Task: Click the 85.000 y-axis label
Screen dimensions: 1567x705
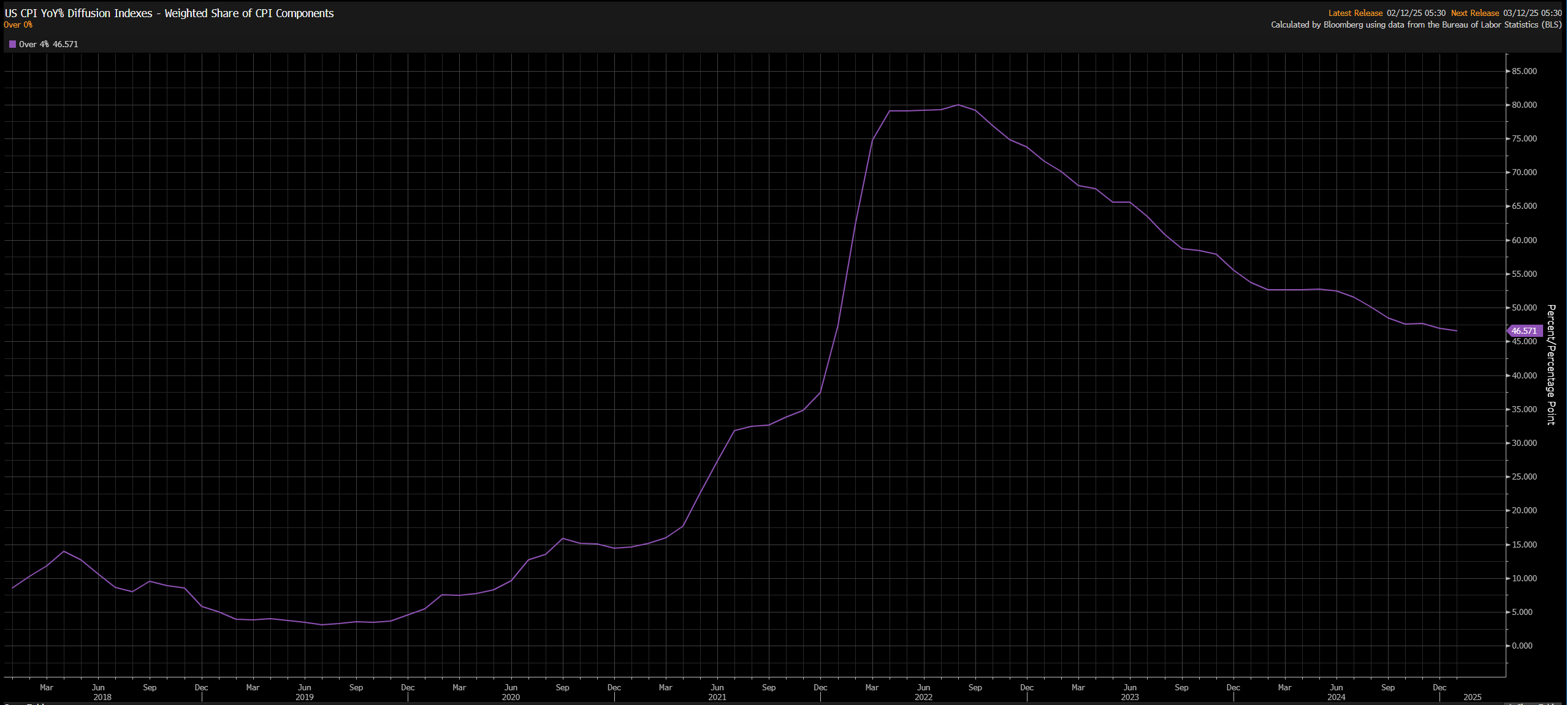Action: click(x=1524, y=72)
